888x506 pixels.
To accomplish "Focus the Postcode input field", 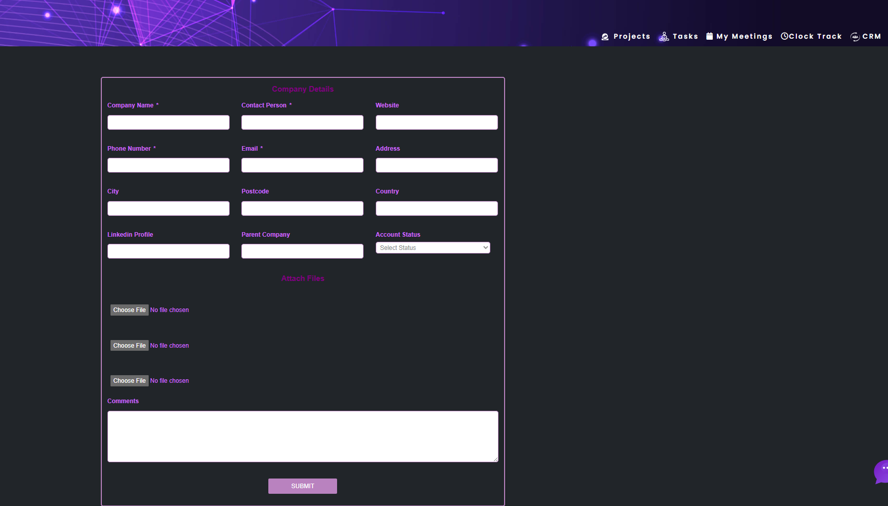I will [302, 208].
